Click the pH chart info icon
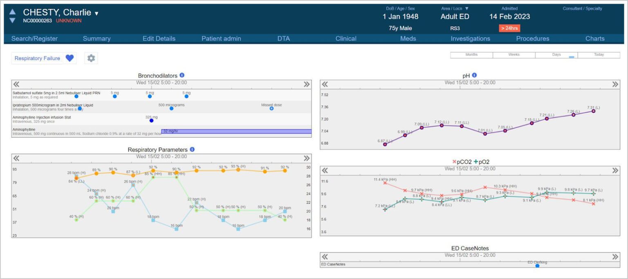The width and height of the screenshot is (628, 279). tap(474, 75)
